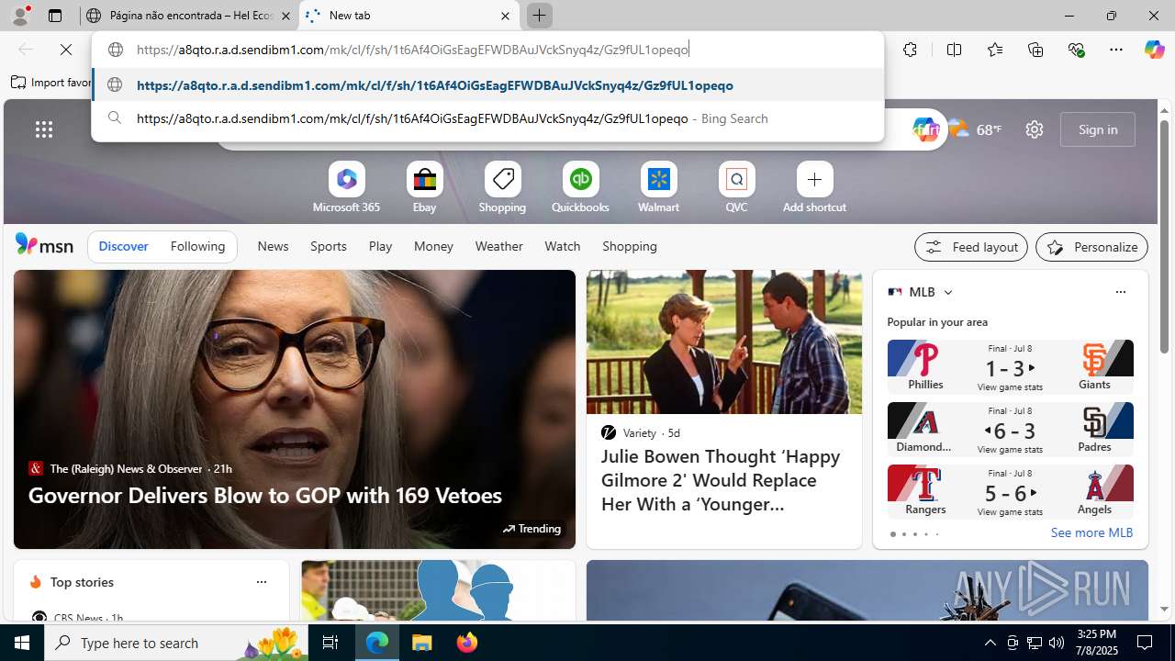The width and height of the screenshot is (1175, 661).
Task: Open weather 68°F widget
Action: tap(975, 129)
